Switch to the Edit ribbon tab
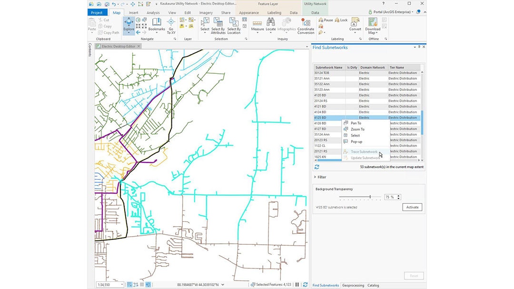 pyautogui.click(x=188, y=12)
